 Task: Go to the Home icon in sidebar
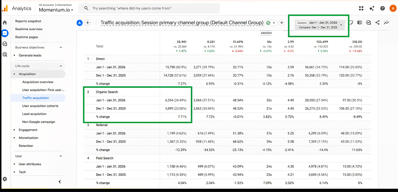5,23
